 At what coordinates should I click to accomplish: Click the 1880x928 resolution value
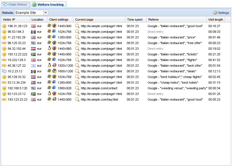pos(64,88)
